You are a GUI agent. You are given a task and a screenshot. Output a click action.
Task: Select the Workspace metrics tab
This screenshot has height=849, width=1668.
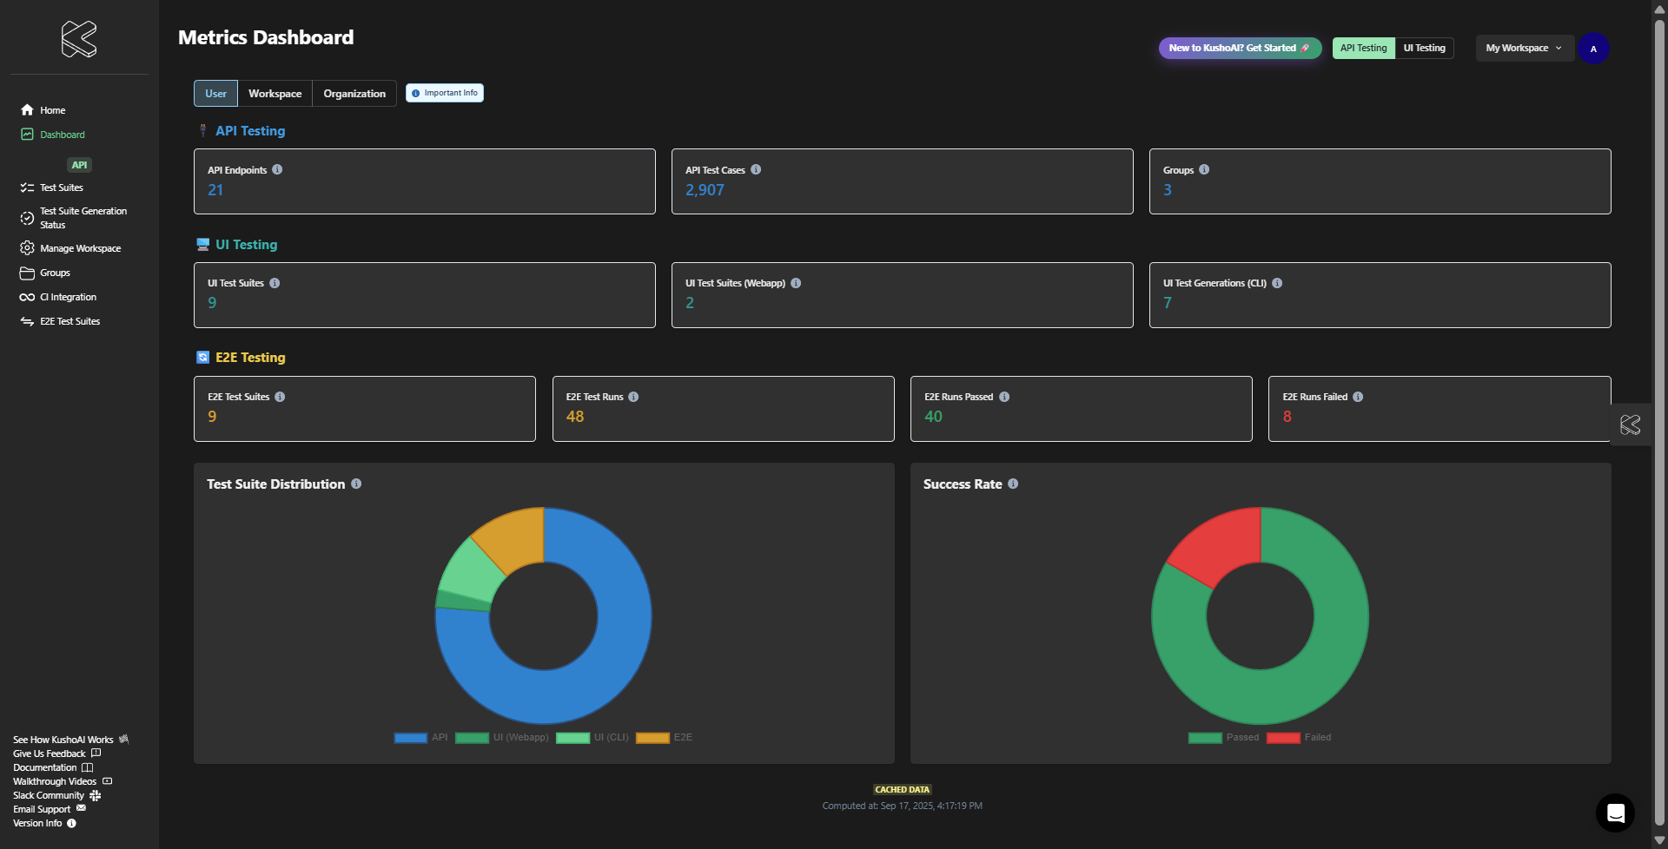point(275,93)
